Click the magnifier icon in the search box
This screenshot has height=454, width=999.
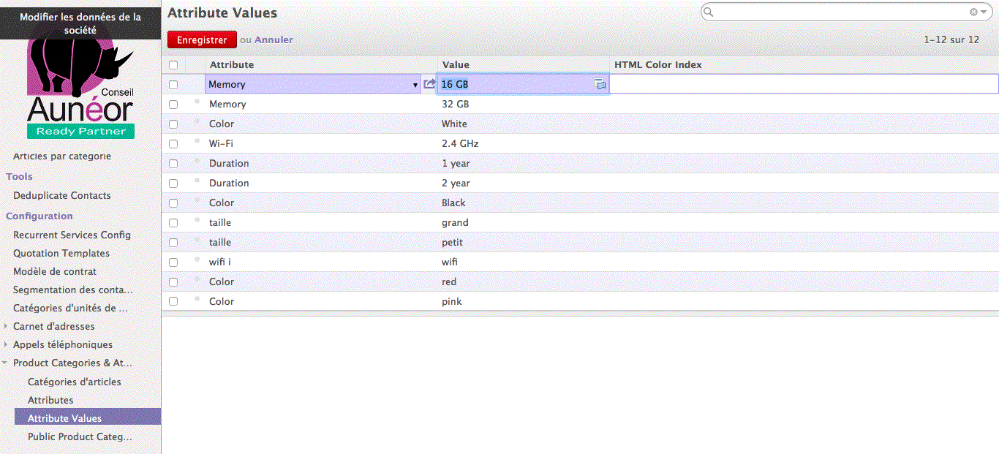(706, 12)
